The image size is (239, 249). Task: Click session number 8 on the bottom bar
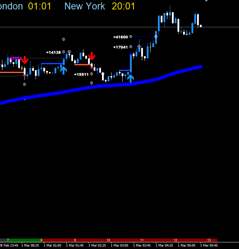click(41, 240)
